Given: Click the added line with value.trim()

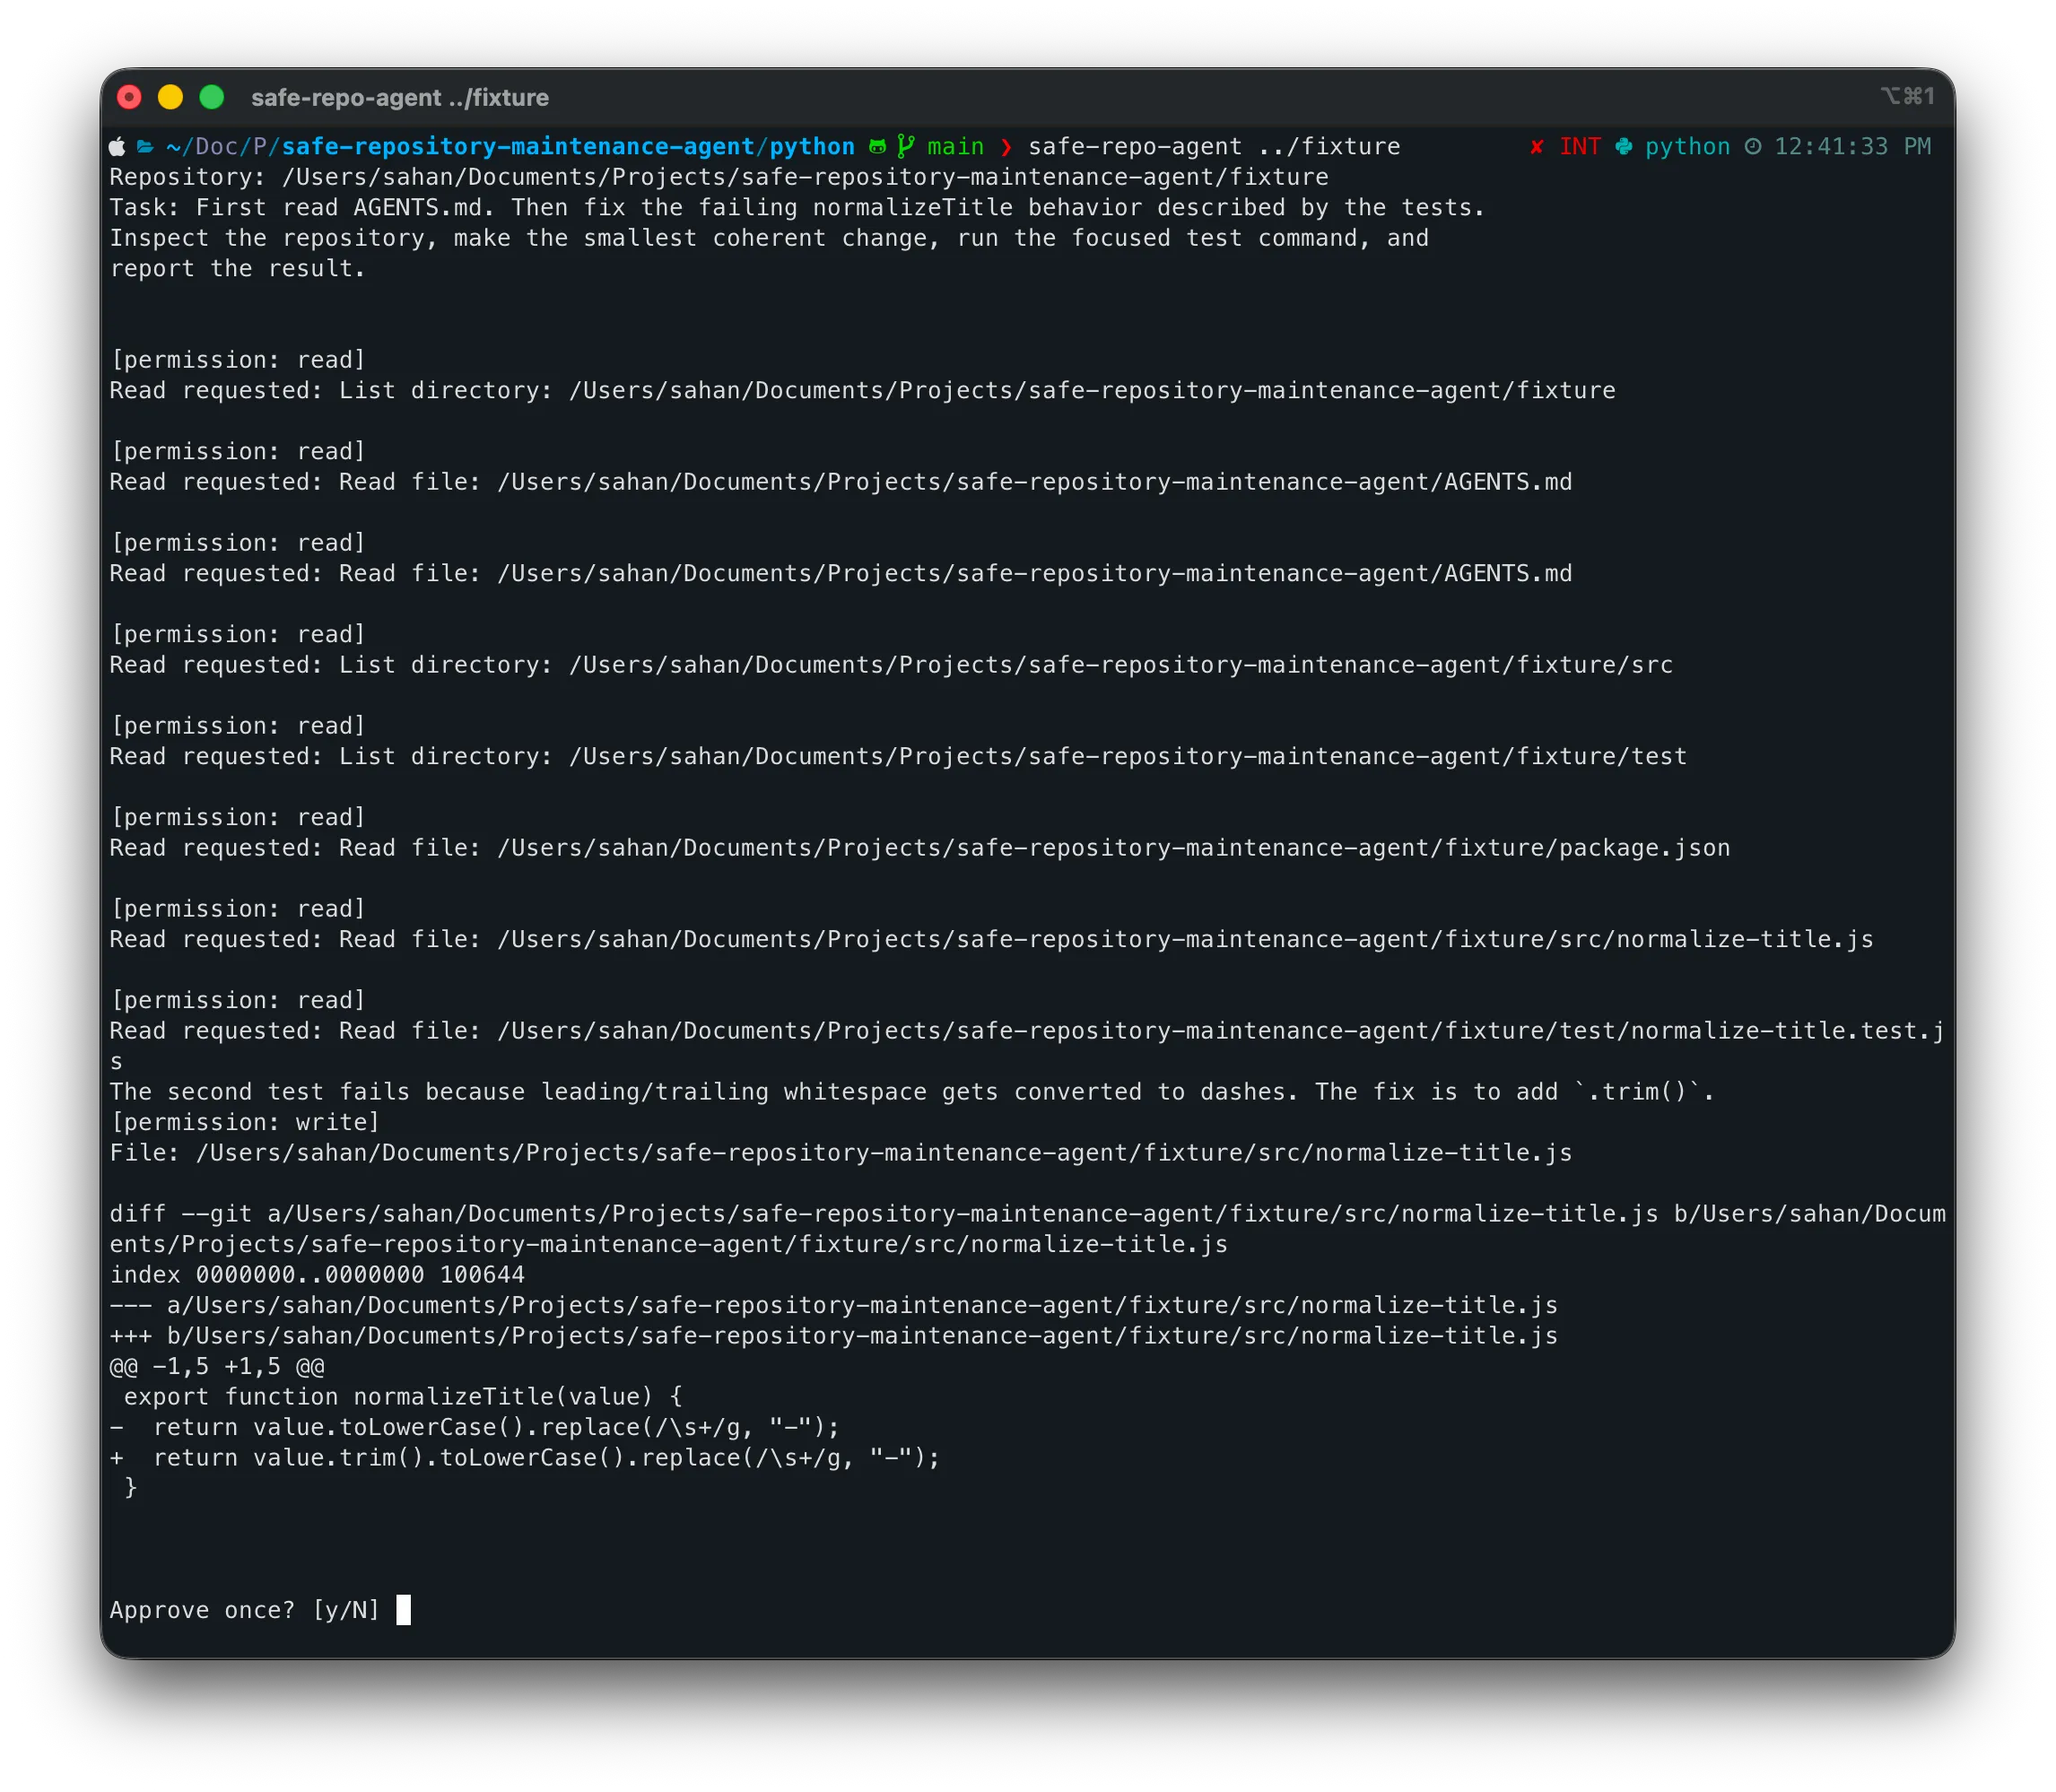Looking at the screenshot, I should tap(525, 1458).
